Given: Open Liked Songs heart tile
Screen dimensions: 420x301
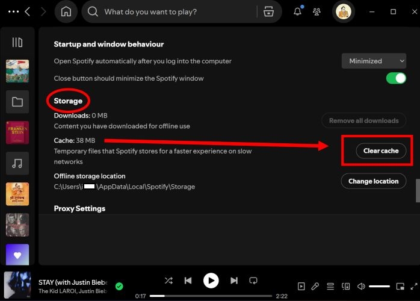Looking at the screenshot, I should (17, 255).
